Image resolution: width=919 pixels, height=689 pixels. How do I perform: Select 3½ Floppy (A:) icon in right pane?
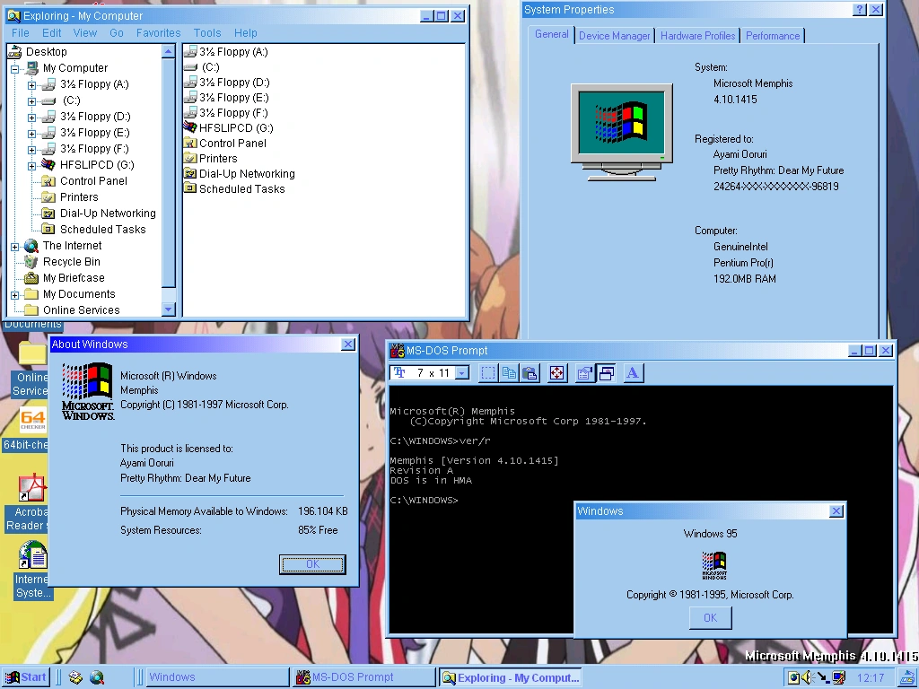click(x=190, y=51)
